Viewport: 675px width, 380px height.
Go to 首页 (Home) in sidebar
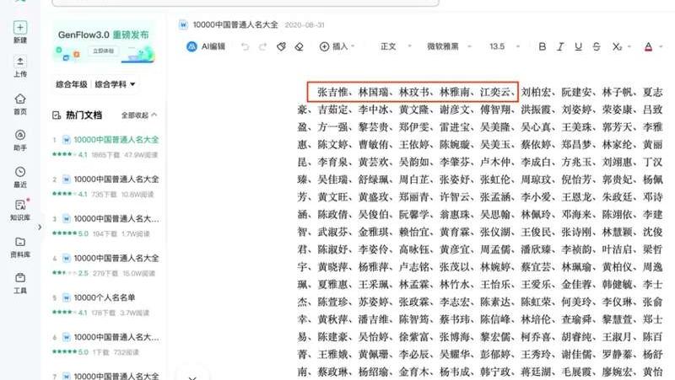(x=20, y=103)
